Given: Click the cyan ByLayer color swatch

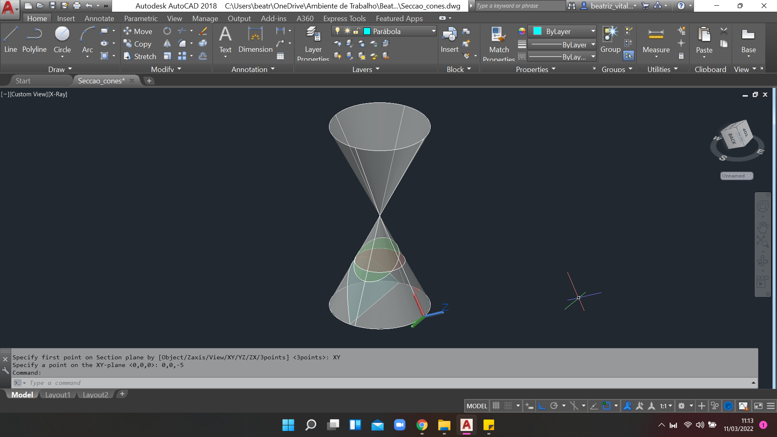Looking at the screenshot, I should point(537,31).
